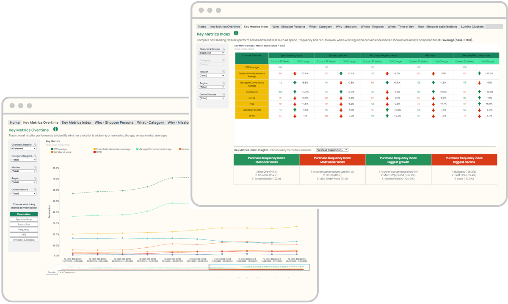The image size is (508, 304).
Task: Click the info icon beside Key Metrics Overtime title
Action: click(55, 129)
